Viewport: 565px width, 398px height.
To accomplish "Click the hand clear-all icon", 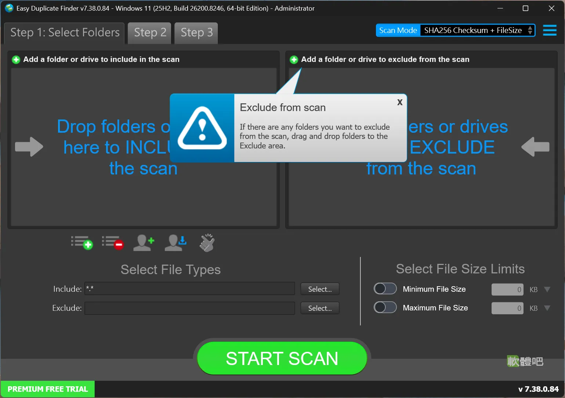I will [207, 243].
